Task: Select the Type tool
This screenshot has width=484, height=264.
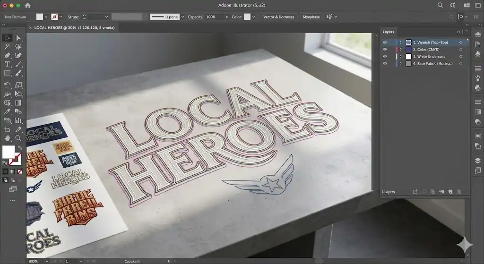Action: click(x=7, y=64)
